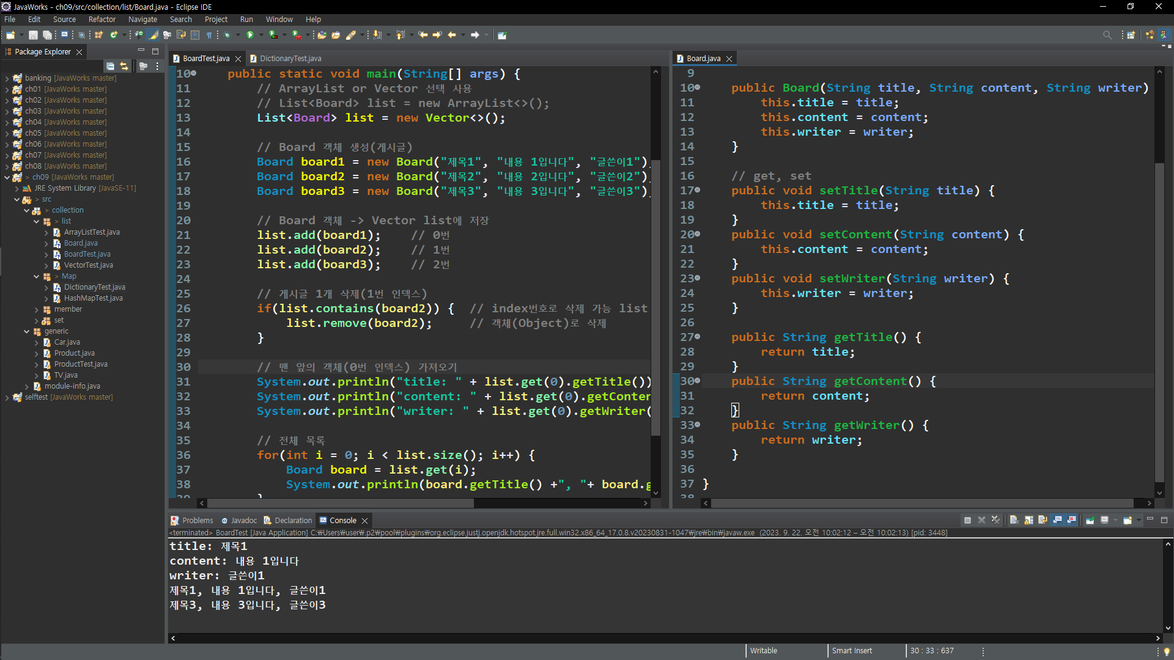The width and height of the screenshot is (1174, 660).
Task: Click the BoardTest editor horizontal scrollbar
Action: coord(340,503)
